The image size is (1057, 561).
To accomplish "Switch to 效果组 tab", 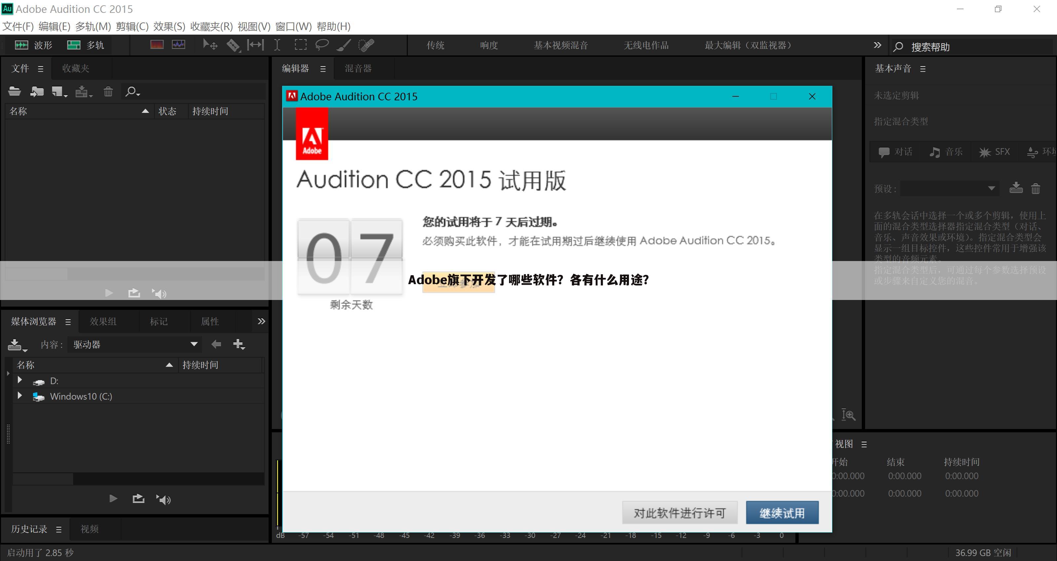I will (103, 321).
